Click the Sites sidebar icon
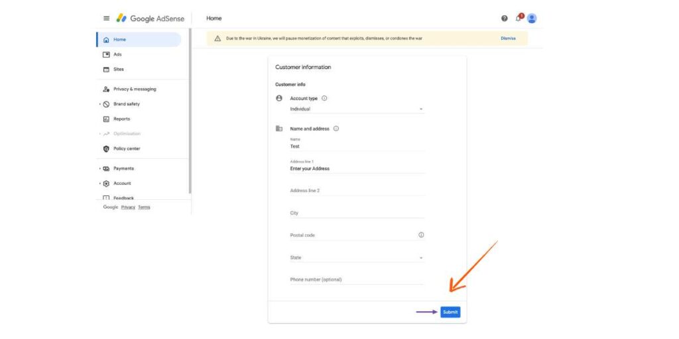Image resolution: width=679 pixels, height=339 pixels. click(x=106, y=70)
